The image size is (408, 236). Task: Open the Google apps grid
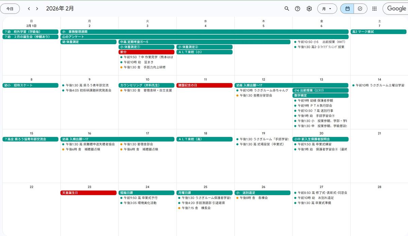[x=374, y=9]
